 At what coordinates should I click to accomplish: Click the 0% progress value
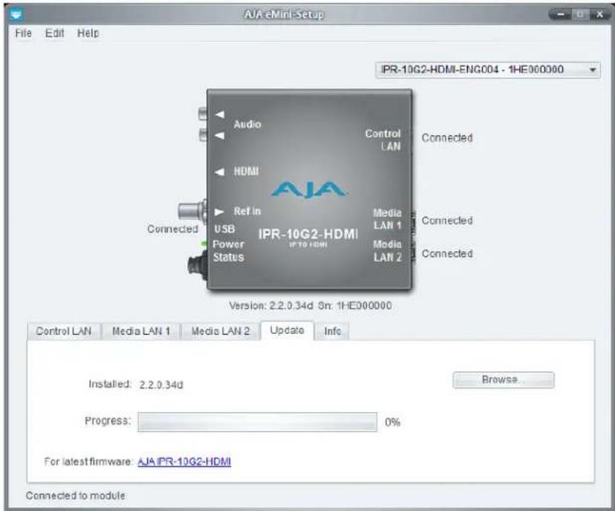[x=393, y=422]
